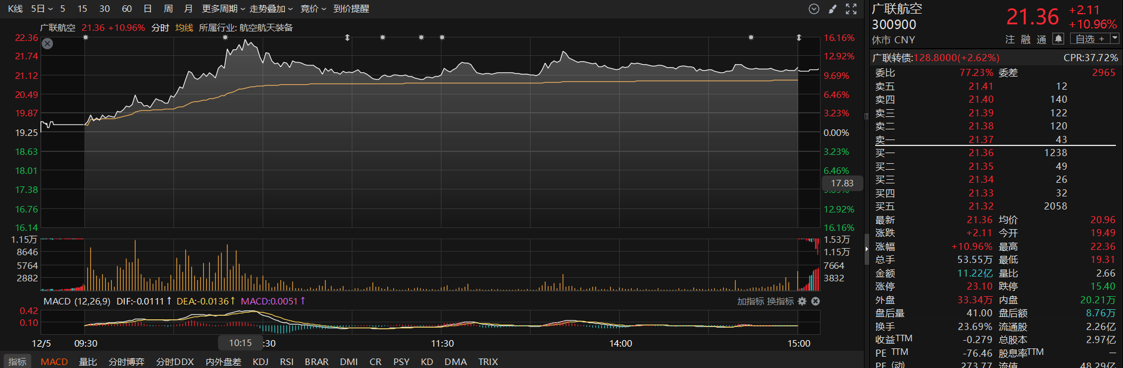This screenshot has height=368, width=1123.
Task: Expand the 更多周期 dropdown
Action: coord(223,9)
